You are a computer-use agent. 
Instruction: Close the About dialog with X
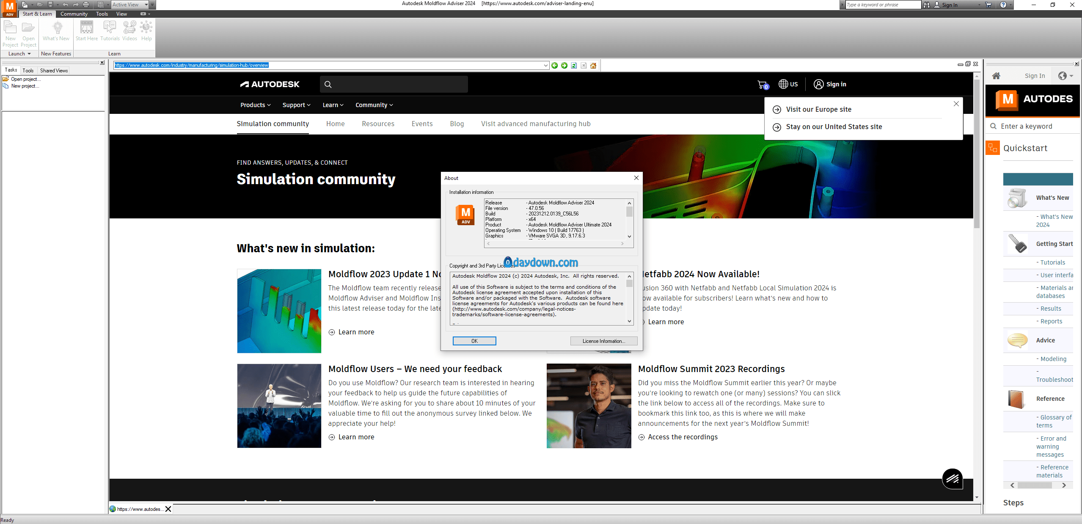coord(636,178)
